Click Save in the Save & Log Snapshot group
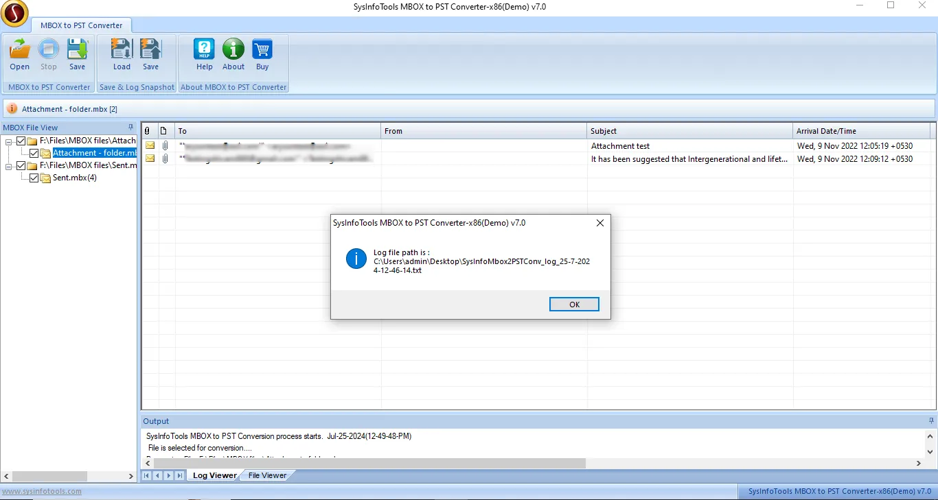Image resolution: width=938 pixels, height=500 pixels. click(150, 49)
